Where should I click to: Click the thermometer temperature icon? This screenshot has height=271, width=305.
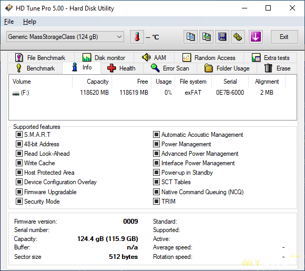pos(137,37)
